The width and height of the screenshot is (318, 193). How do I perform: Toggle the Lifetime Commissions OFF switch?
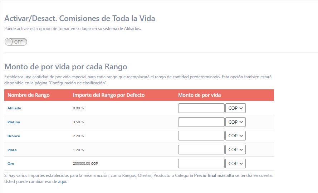16,42
